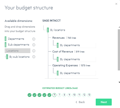
Task: Click the info icon next to Departments
Action: coord(34,39)
